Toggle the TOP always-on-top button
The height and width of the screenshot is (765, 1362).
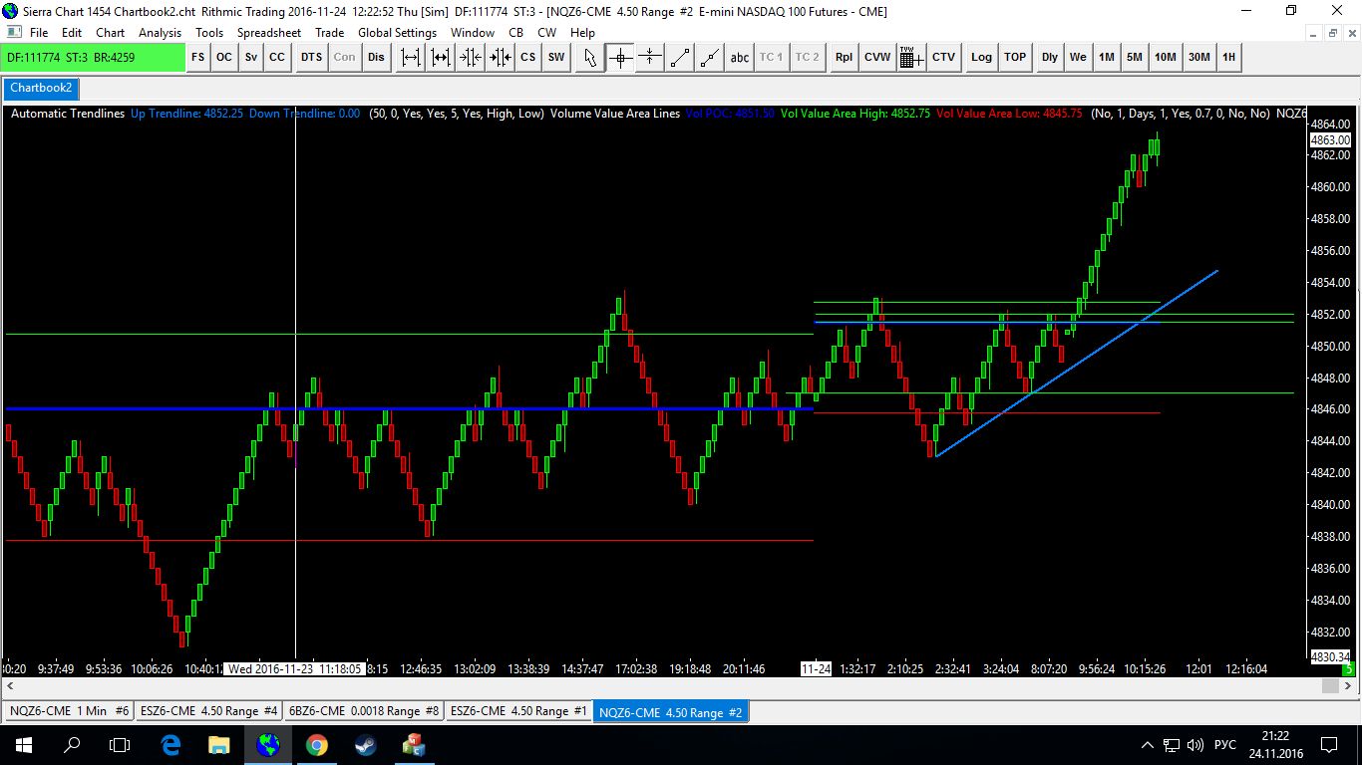1015,58
